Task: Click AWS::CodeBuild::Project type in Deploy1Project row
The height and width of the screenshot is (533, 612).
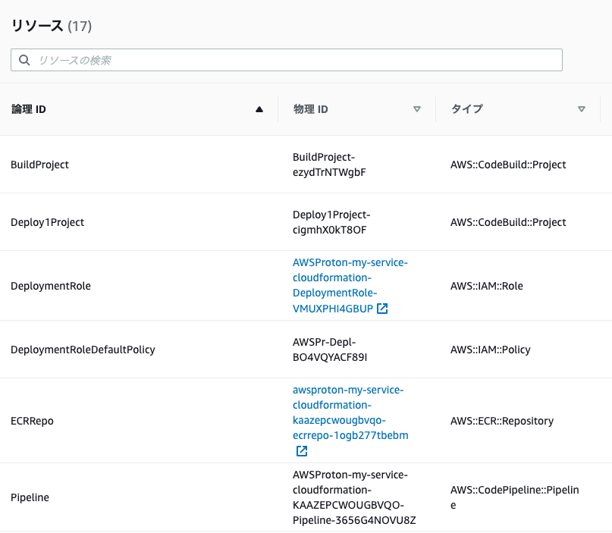Action: pyautogui.click(x=508, y=222)
